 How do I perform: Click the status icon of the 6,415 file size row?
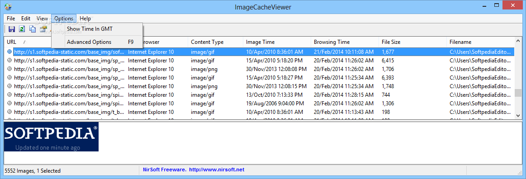coord(9,60)
